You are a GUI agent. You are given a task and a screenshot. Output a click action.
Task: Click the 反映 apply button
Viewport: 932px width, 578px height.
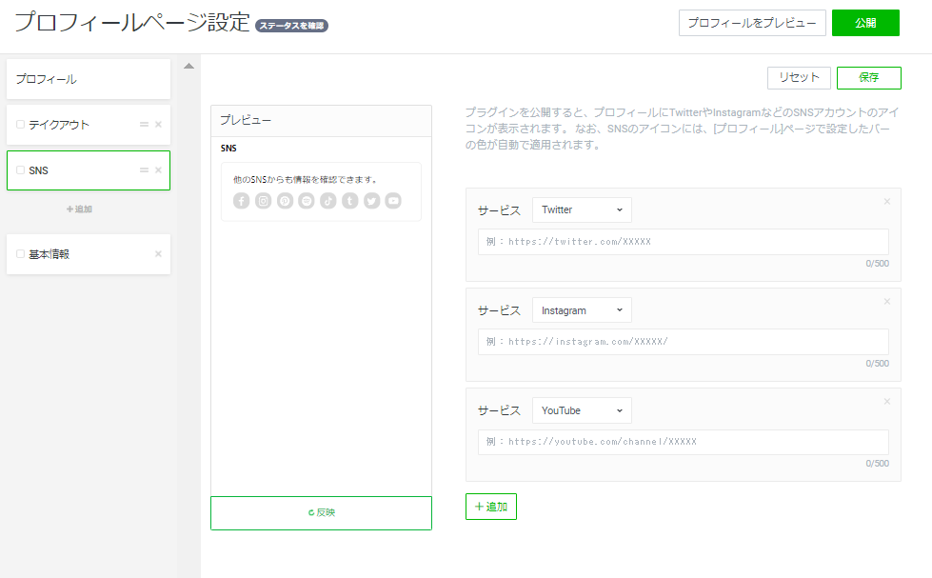(321, 512)
